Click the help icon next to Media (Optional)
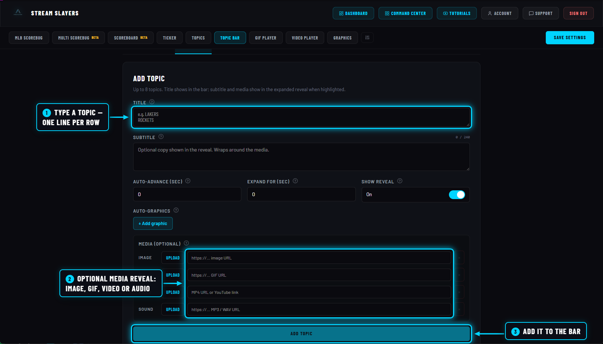Viewport: 603px width, 344px height. point(186,243)
